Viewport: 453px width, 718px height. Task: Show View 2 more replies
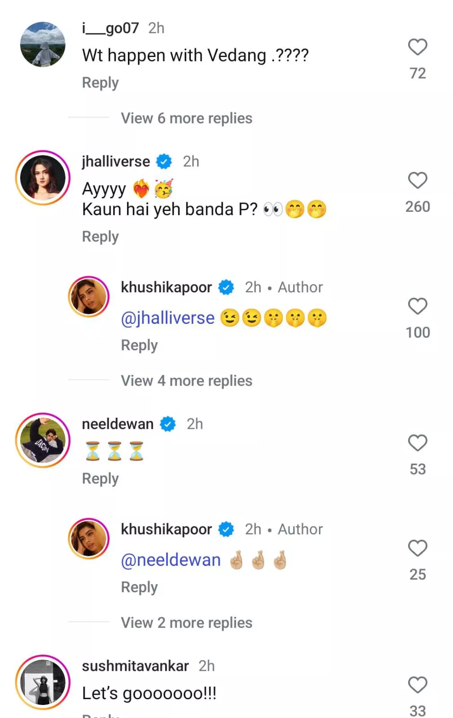pyautogui.click(x=186, y=623)
